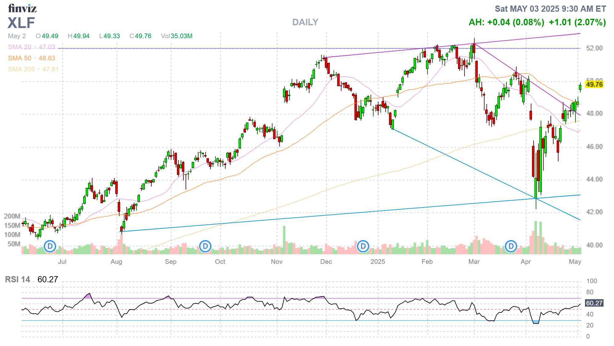Click the 52.00 price axis label
The height and width of the screenshot is (346, 614).
coord(594,48)
